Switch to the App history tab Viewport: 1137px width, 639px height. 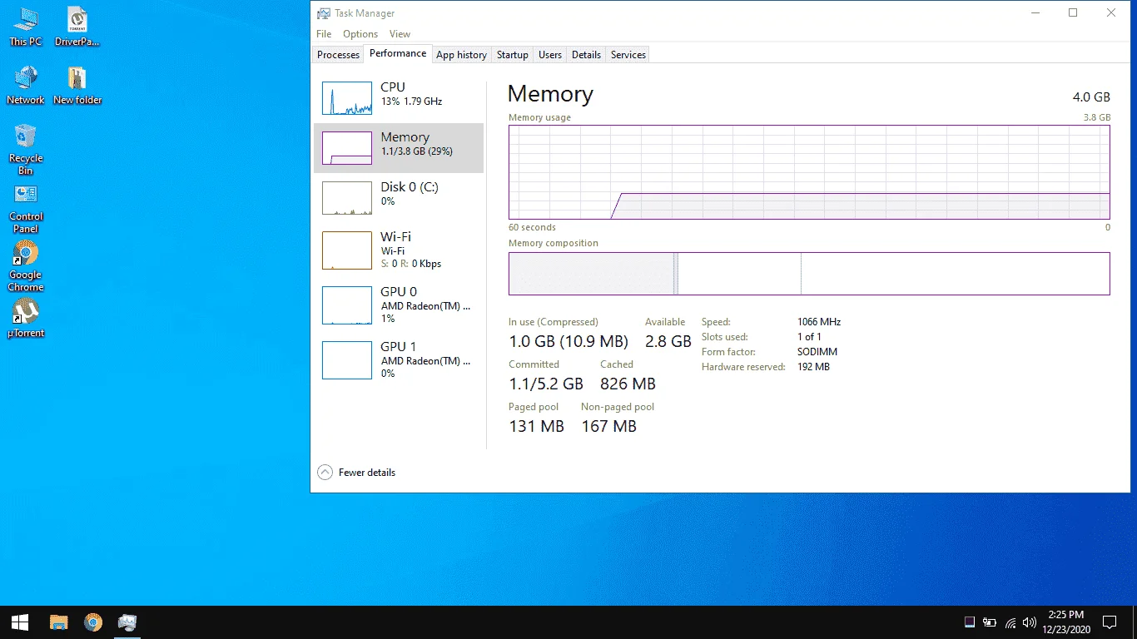(x=461, y=55)
